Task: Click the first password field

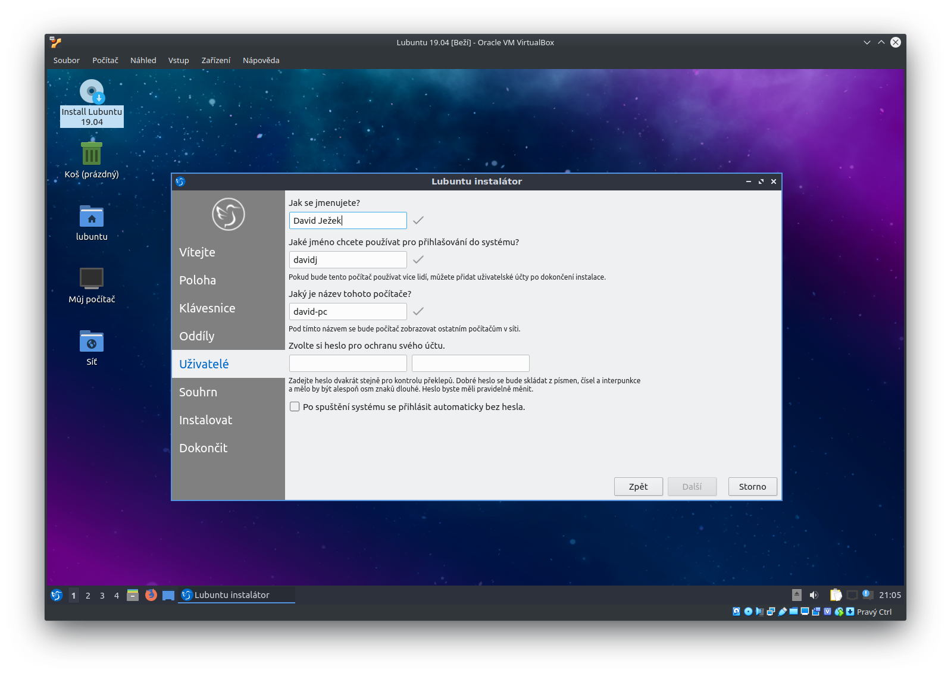Action: pos(348,363)
